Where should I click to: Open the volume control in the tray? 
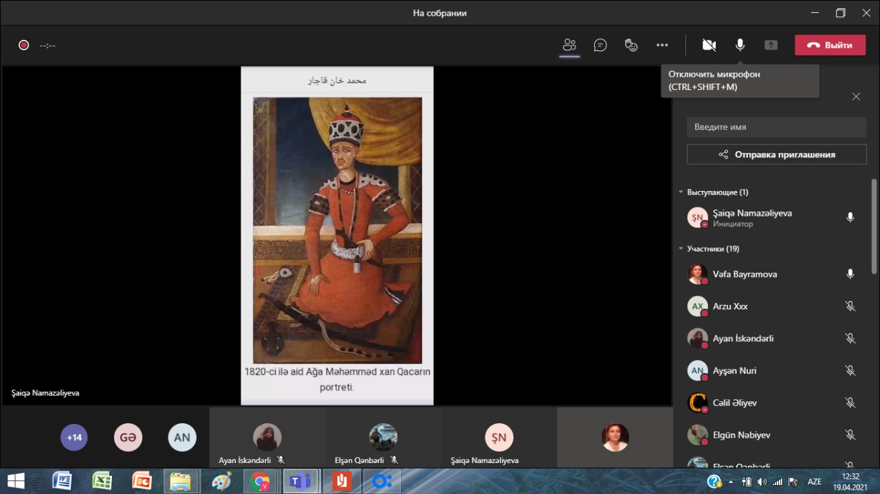[x=762, y=481]
